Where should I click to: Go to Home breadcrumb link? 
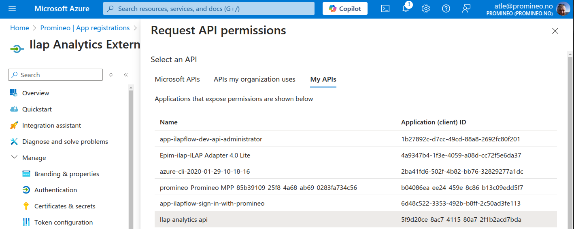coord(19,28)
